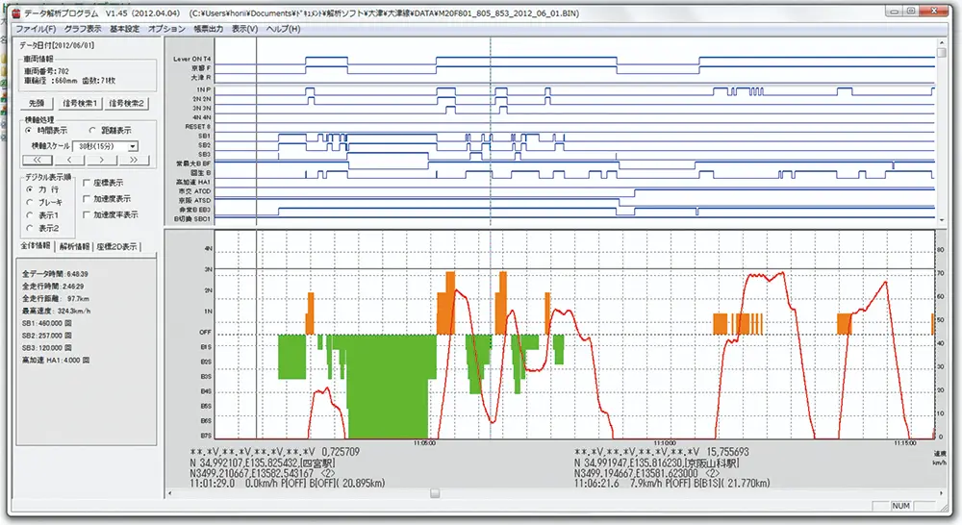The image size is (962, 525).
Task: Step back with the < arrow button
Action: pos(69,160)
